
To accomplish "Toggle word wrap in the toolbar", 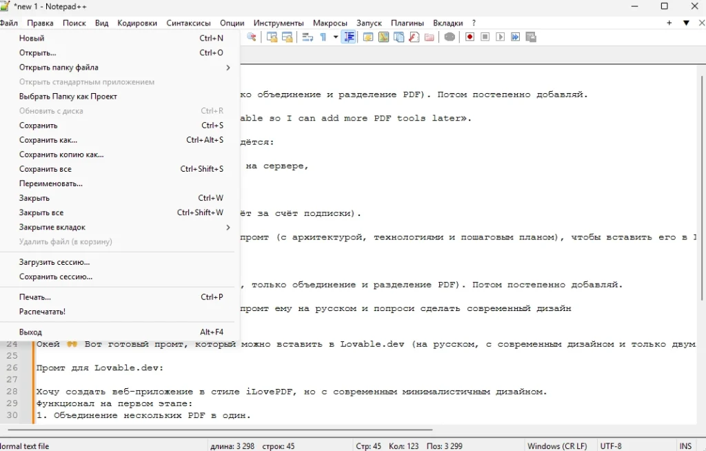I will tap(307, 37).
